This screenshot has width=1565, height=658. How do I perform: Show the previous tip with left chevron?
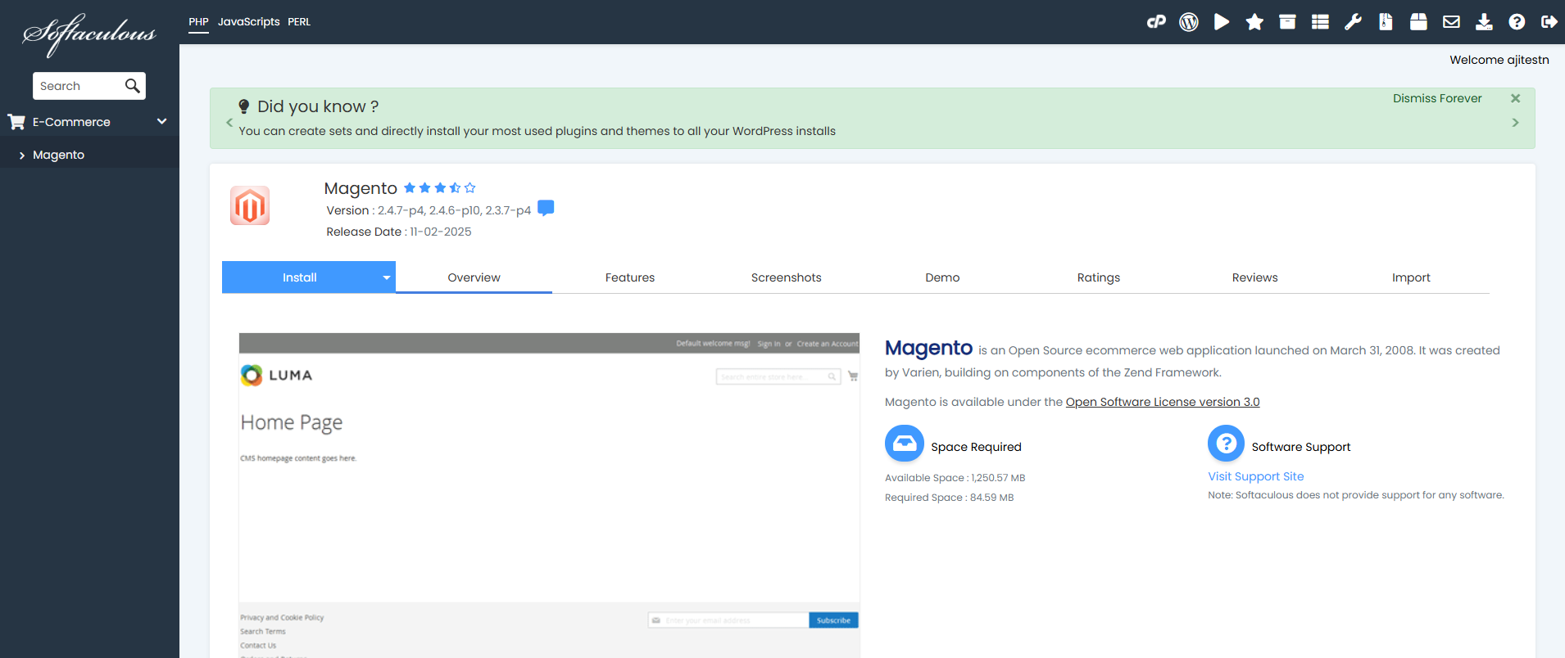(x=229, y=122)
